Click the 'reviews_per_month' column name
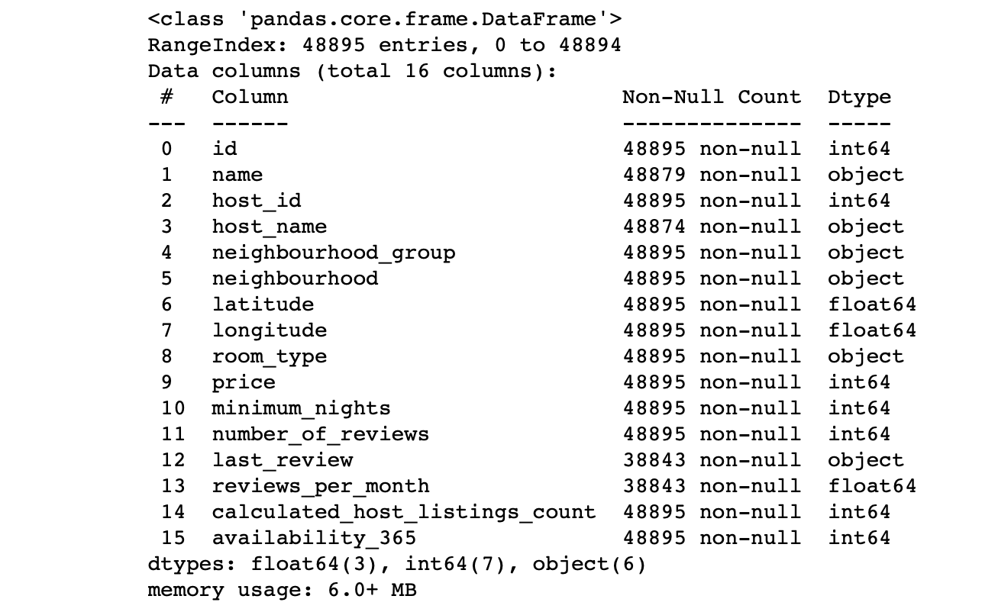Viewport: 982px width, 612px height. point(320,486)
